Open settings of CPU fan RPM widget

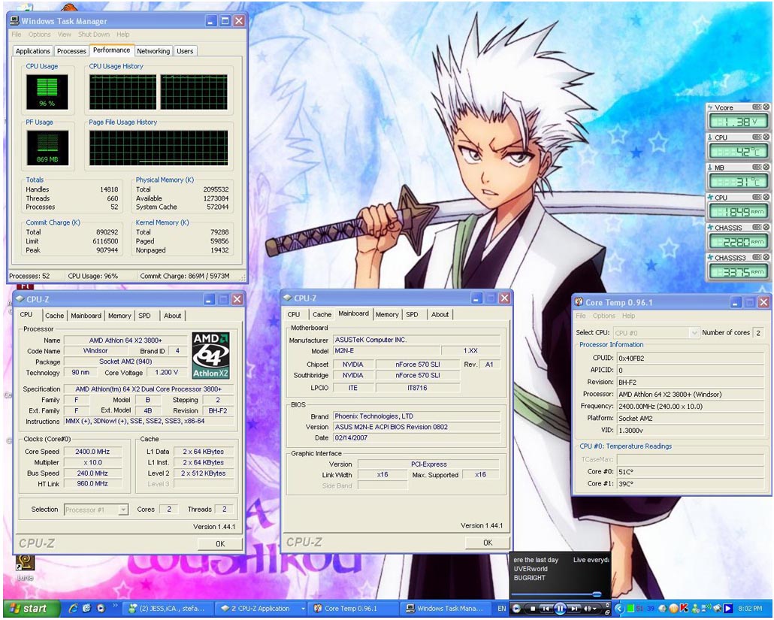click(x=757, y=197)
